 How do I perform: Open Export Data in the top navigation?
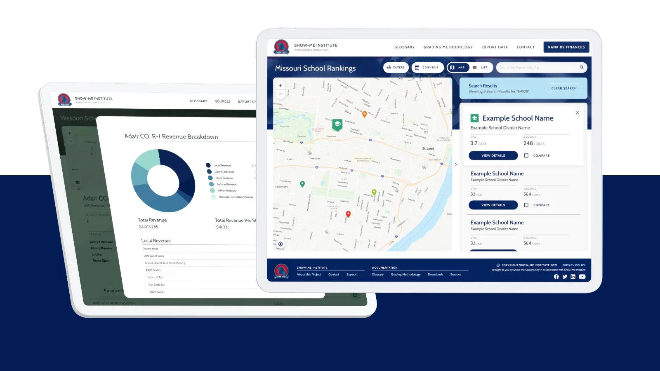(495, 47)
